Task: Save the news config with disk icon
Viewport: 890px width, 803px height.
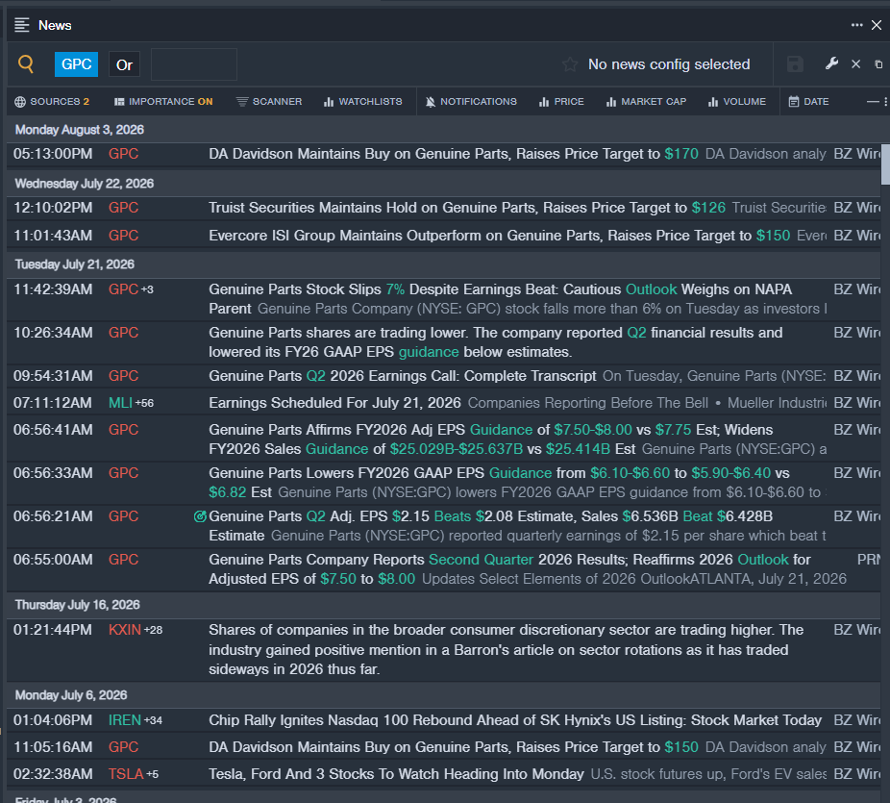Action: pyautogui.click(x=795, y=64)
